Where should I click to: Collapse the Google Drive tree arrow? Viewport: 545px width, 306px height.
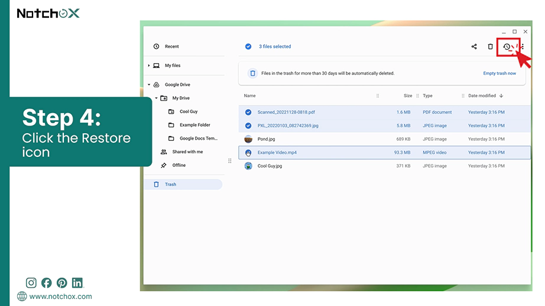click(149, 84)
